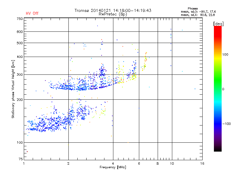
Task: Click the "6" MHz frequency tick label
Action: (x=139, y=163)
